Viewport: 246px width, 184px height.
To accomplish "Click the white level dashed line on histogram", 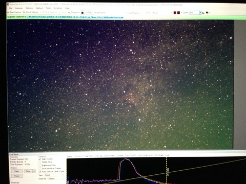I will pyautogui.click(x=167, y=170).
